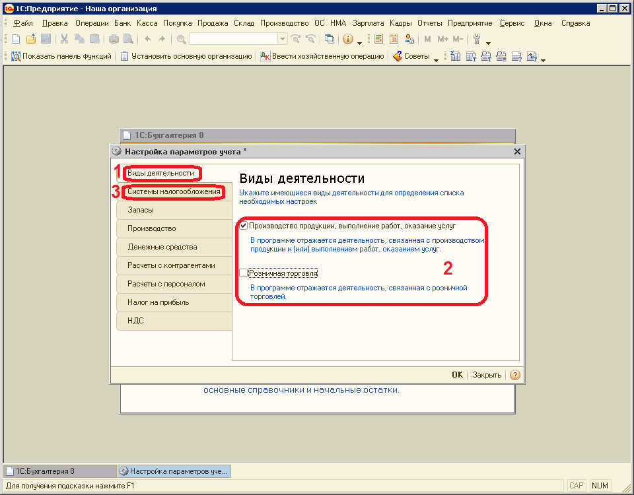Select Настройка параметров уче... taskbar tab
The image size is (634, 495).
click(174, 471)
